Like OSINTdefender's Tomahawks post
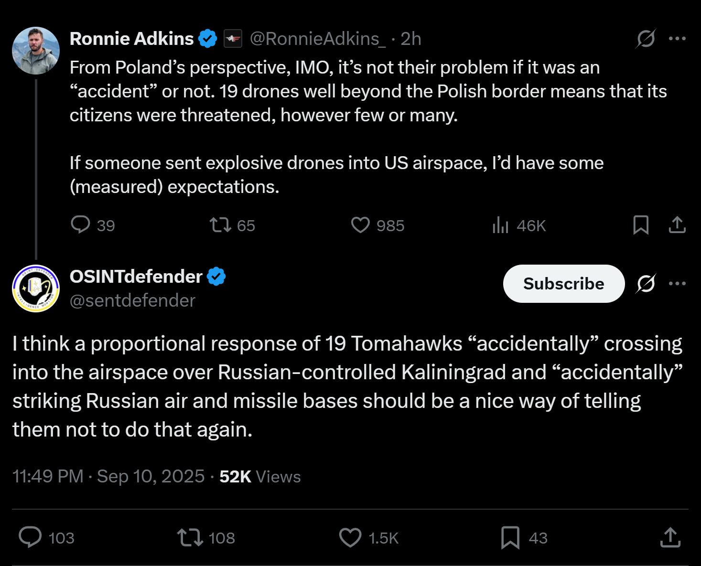Screen dimensions: 701x566 (350, 537)
